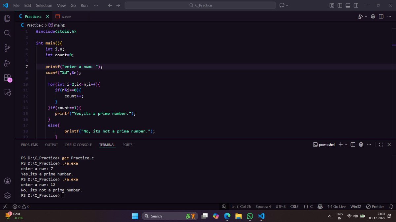Open the Accounts icon near the bottom left
The image size is (396, 222).
7,180
